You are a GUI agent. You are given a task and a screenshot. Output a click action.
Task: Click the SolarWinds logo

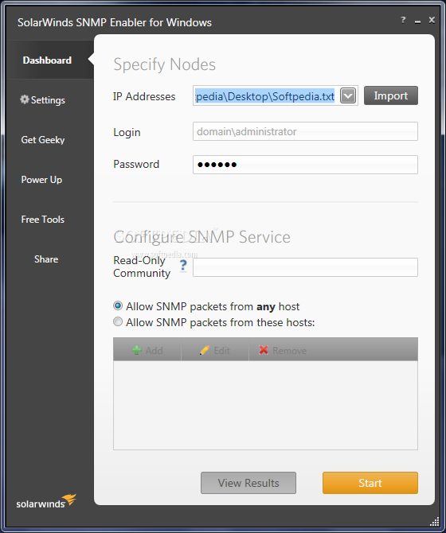click(x=46, y=501)
